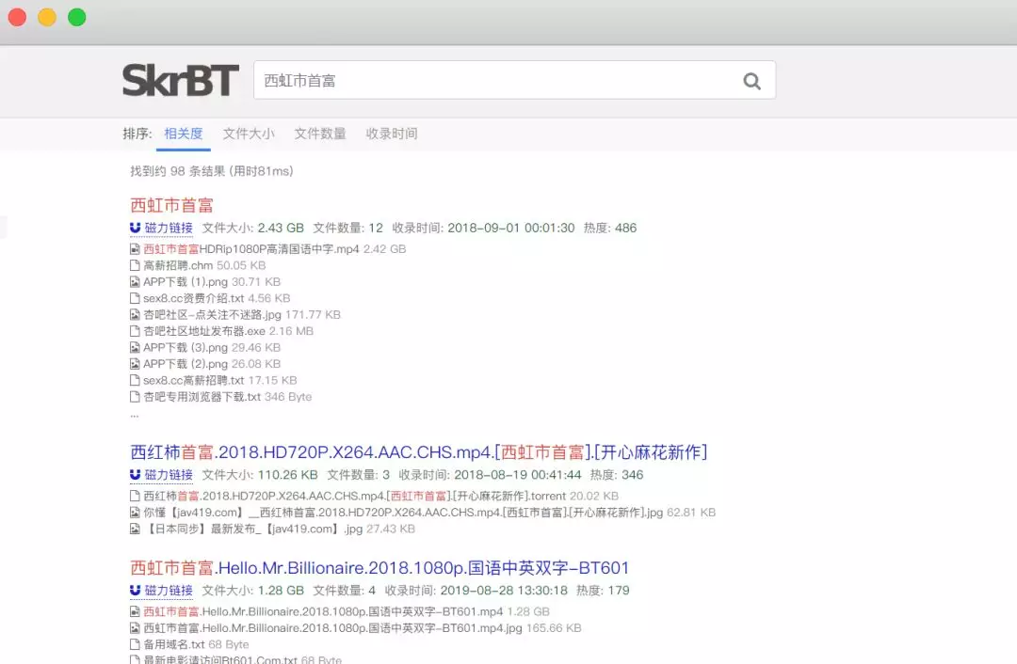Click file icon beside the .torrent 20.02 KB entry
The image size is (1017, 664).
[135, 496]
